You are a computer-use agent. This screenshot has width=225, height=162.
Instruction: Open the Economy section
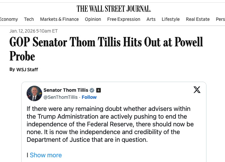(x=9, y=19)
